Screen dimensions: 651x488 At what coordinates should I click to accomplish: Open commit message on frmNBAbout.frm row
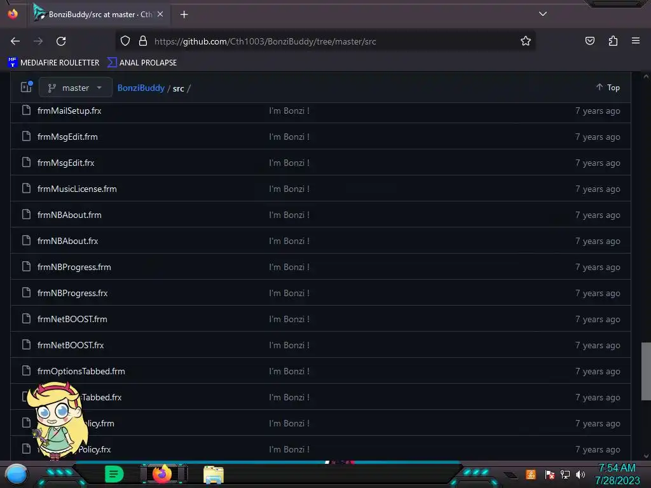289,215
